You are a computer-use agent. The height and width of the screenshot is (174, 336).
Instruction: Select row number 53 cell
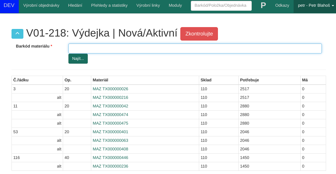pyautogui.click(x=37, y=132)
